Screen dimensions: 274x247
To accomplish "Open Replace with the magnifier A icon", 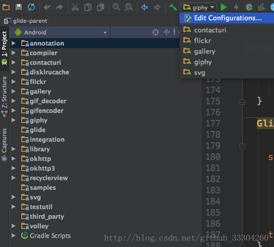I will pyautogui.click(x=129, y=7).
